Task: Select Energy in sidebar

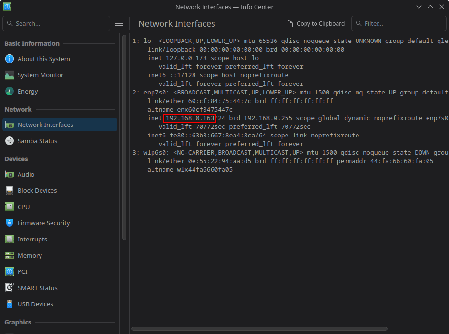Action: tap(60, 92)
